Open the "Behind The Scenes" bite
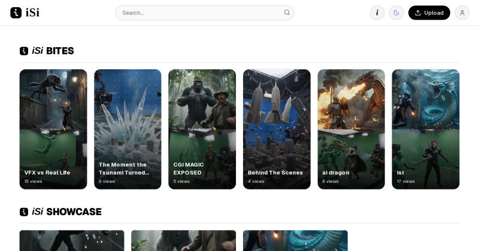The height and width of the screenshot is (251, 479). pos(277,129)
